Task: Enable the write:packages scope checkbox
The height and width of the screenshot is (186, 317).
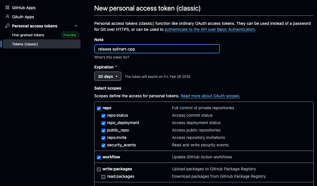Action: pyautogui.click(x=99, y=169)
